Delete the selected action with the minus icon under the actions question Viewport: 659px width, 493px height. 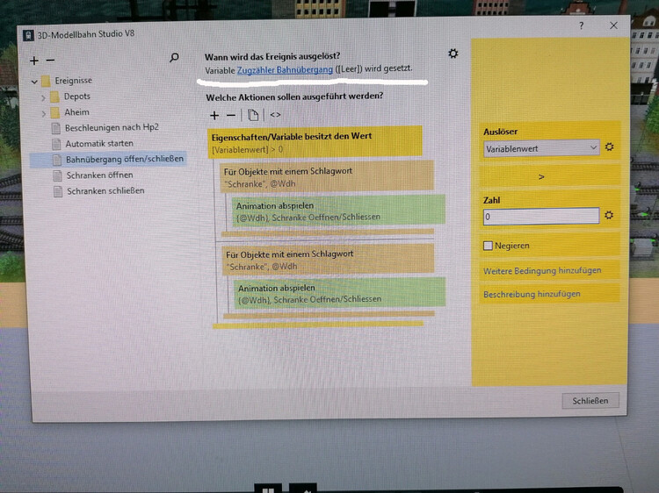(x=231, y=116)
